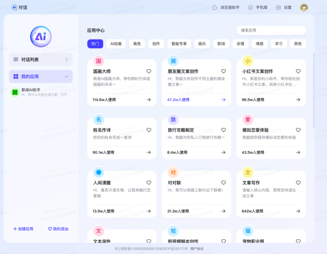Select the 创作 category tab
The image size is (327, 254).
click(x=156, y=44)
